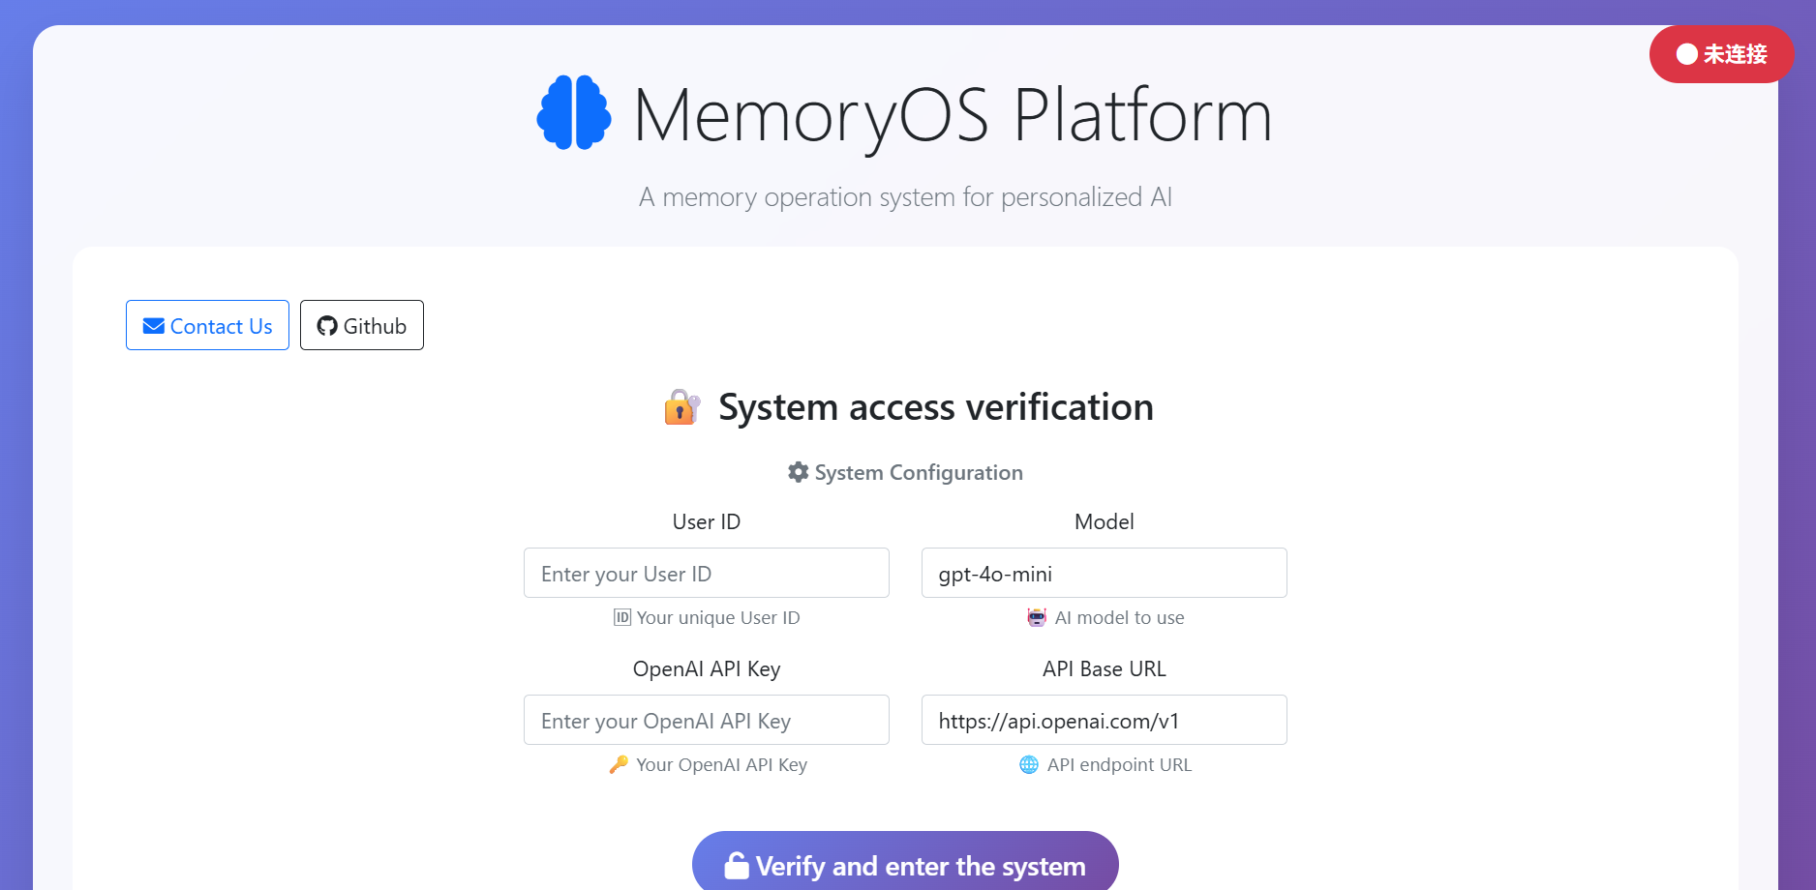Click the ID badge icon under User ID

[622, 617]
